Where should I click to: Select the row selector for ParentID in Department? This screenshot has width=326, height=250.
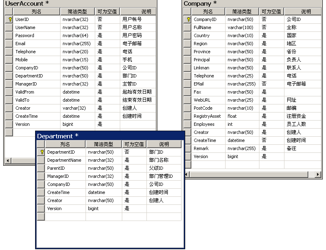coord(41,168)
